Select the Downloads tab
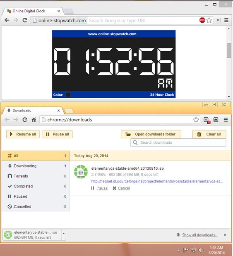This screenshot has height=256, width=233. click(x=33, y=111)
